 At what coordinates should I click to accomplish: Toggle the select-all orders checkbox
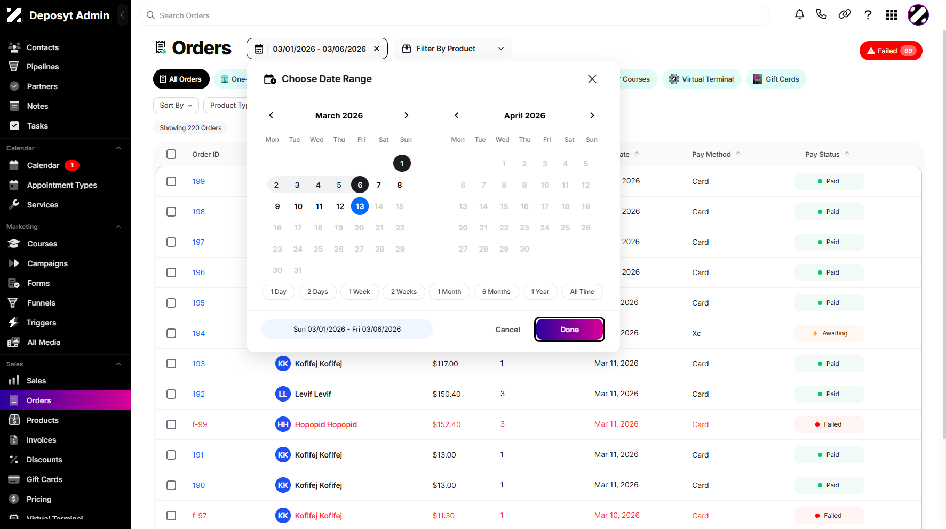point(171,154)
